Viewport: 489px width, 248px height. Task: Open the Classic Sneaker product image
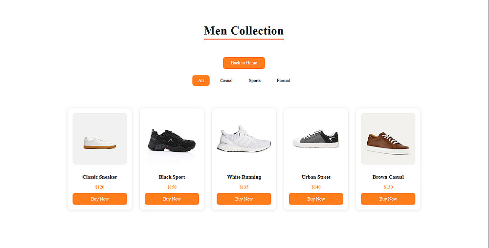(x=100, y=139)
